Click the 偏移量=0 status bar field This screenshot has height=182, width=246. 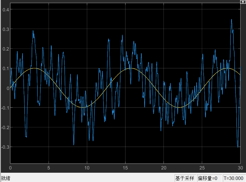tap(207, 178)
